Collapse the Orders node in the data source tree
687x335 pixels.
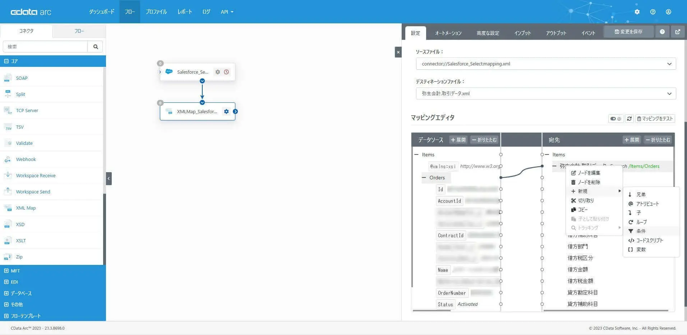coord(424,178)
